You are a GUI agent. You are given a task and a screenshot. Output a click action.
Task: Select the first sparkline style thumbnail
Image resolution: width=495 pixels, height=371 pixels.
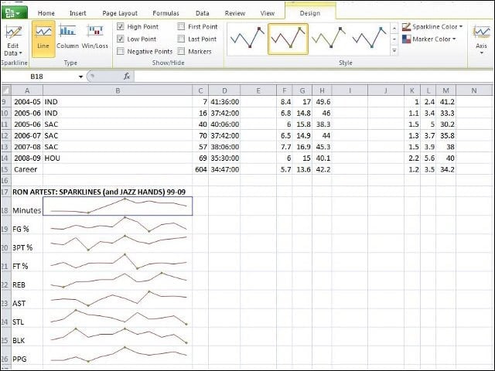pyautogui.click(x=247, y=39)
